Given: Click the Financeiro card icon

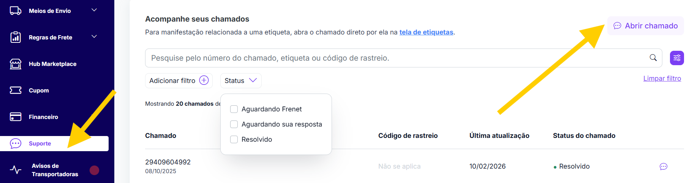Looking at the screenshot, I should 16,117.
